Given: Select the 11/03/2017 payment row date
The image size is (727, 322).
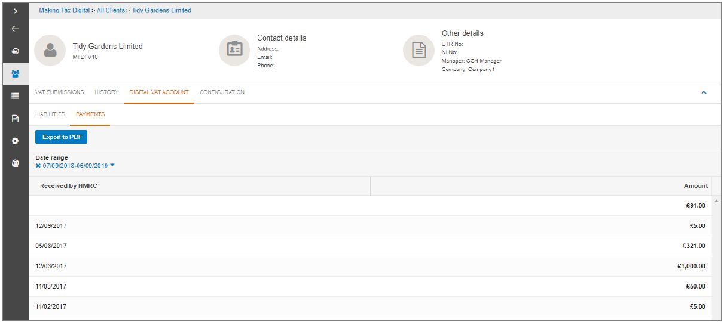Looking at the screenshot, I should [x=51, y=287].
